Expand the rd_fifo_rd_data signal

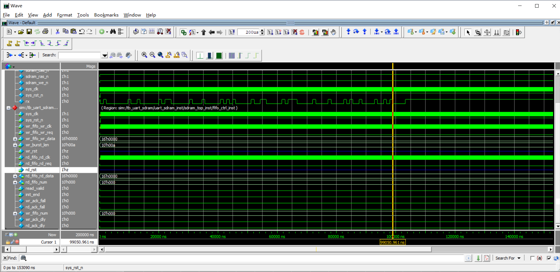click(15, 176)
